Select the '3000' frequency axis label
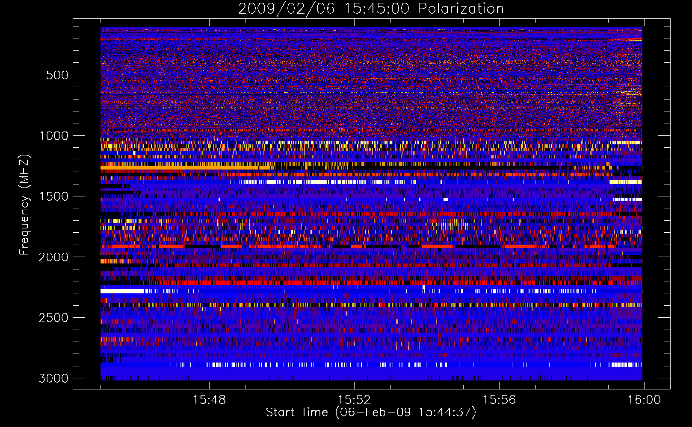 [x=54, y=378]
